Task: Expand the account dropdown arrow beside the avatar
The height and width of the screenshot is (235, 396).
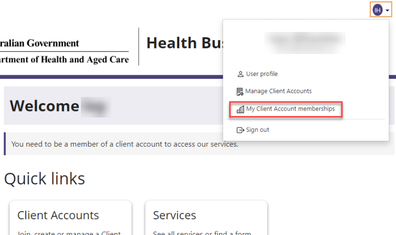Action: [x=387, y=10]
